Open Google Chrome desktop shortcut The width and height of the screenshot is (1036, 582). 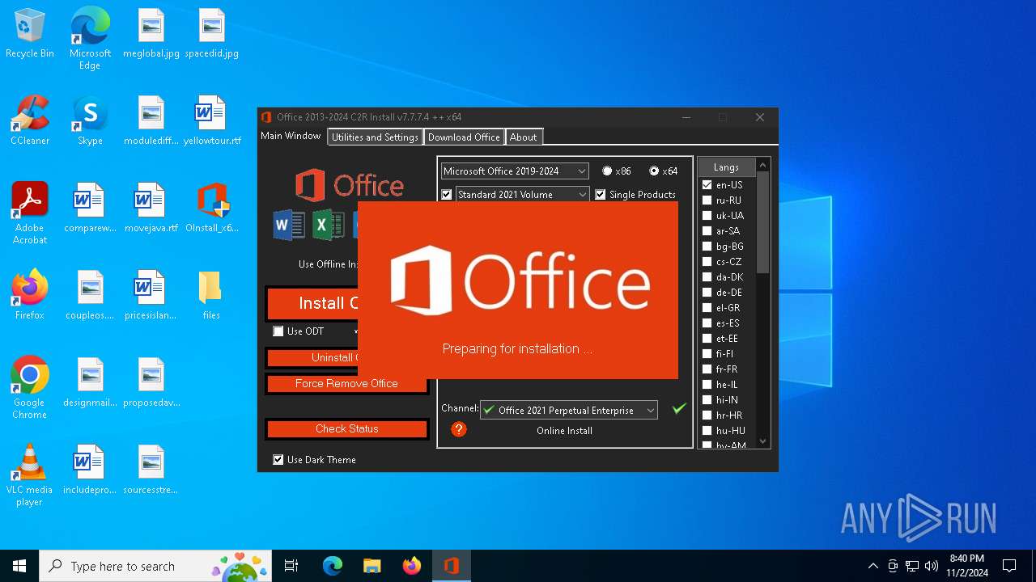tap(30, 387)
